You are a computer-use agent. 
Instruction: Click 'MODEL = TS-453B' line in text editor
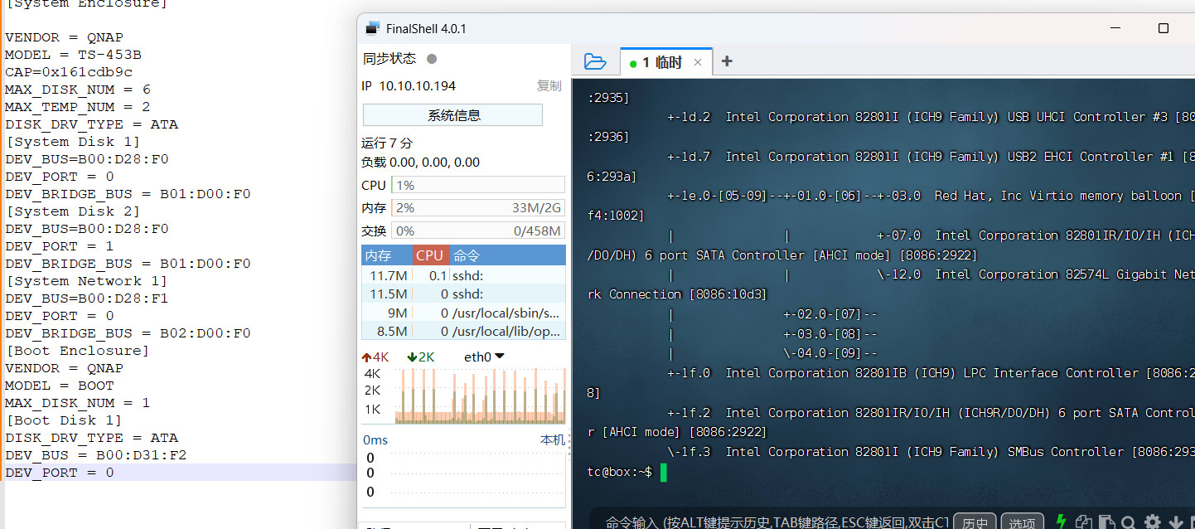click(x=73, y=55)
